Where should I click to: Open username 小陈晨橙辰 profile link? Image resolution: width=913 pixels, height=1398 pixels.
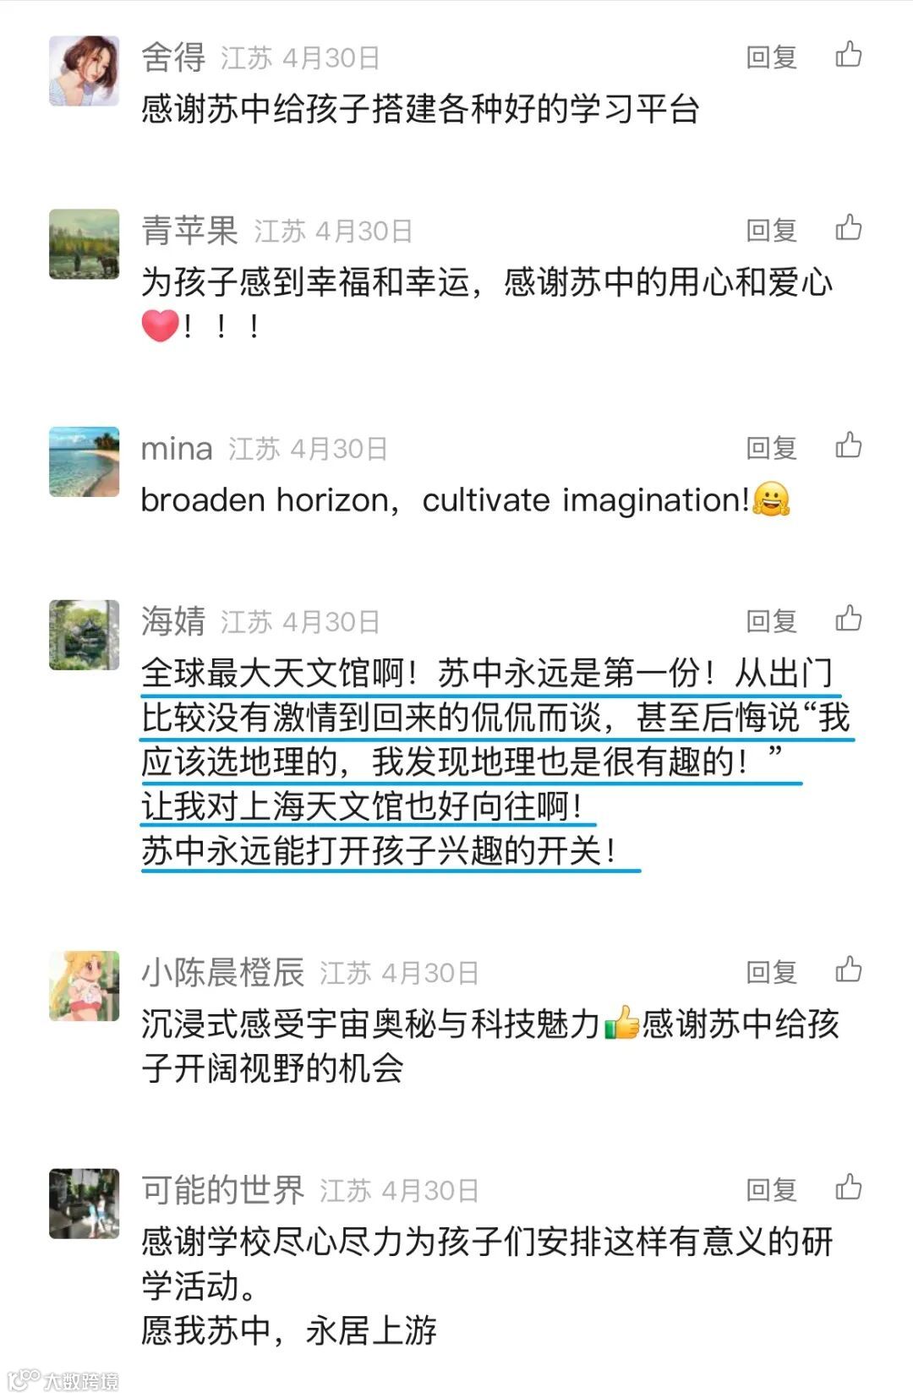(222, 972)
